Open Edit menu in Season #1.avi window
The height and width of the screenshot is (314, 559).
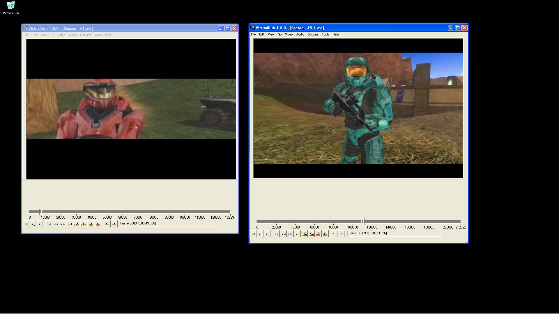pyautogui.click(x=34, y=35)
